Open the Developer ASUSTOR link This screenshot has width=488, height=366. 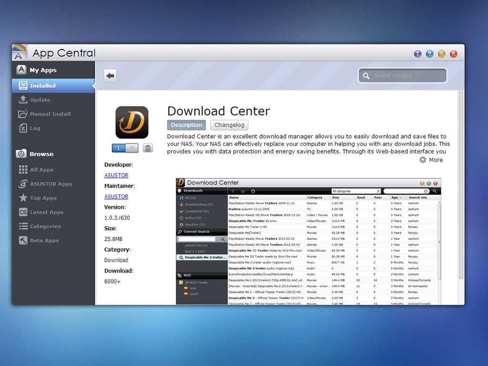116,175
